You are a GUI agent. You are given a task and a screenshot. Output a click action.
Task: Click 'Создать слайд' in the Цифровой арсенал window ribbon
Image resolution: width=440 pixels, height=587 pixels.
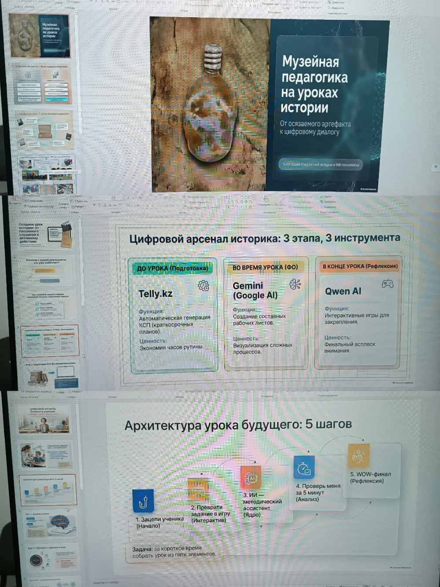[x=63, y=205]
